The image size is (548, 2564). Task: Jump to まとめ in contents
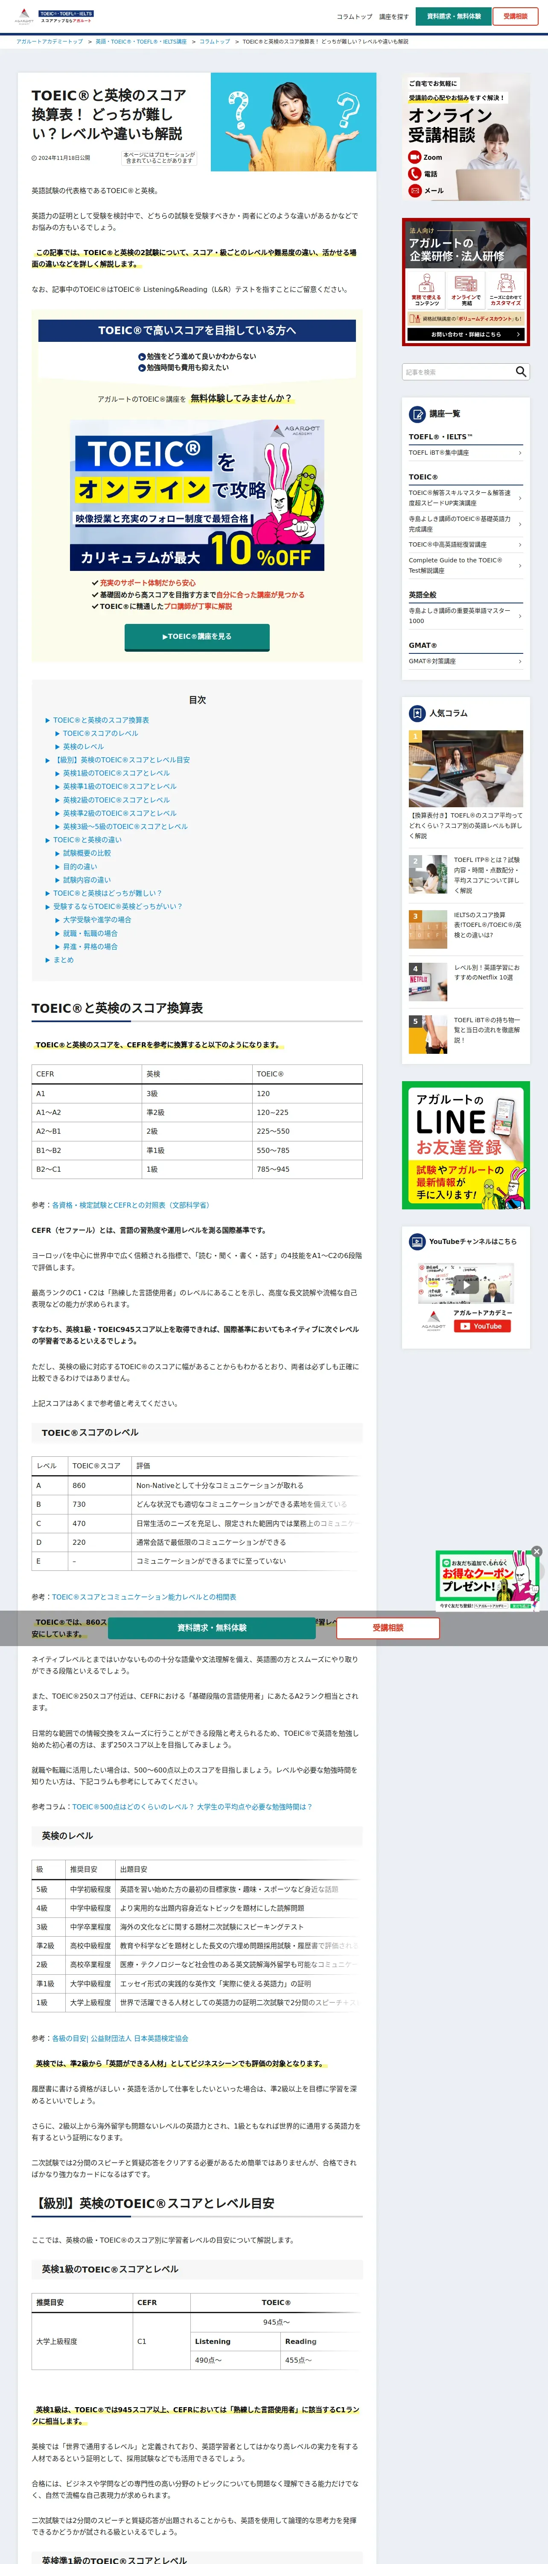pos(64,959)
